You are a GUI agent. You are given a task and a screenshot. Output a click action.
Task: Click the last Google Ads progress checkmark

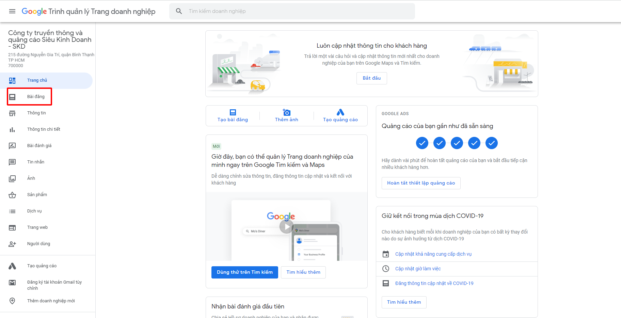point(492,143)
